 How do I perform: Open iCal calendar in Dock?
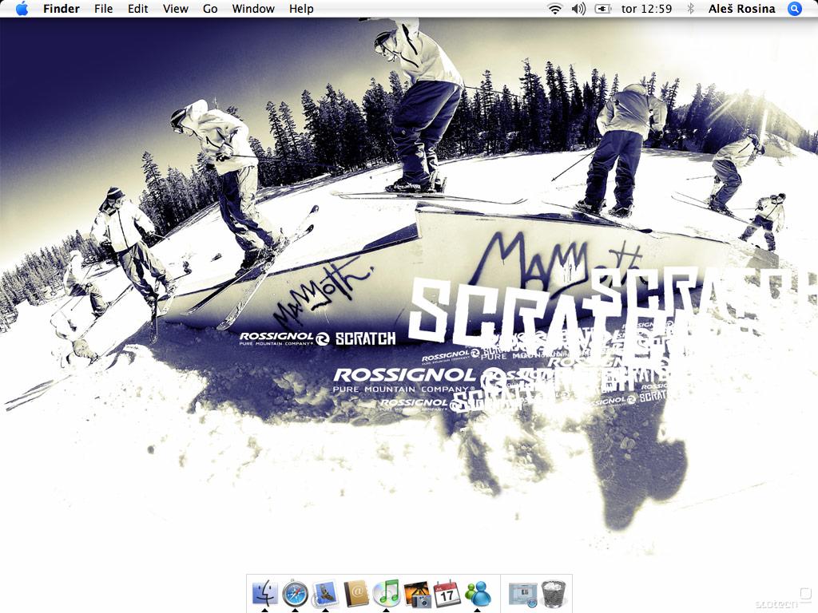coord(447,593)
